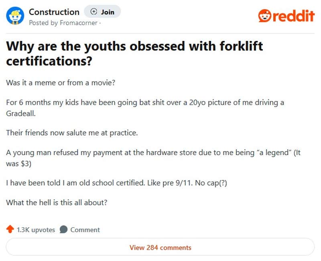This screenshot has height=261, width=321.
Task: Join the Construction community
Action: (102, 12)
